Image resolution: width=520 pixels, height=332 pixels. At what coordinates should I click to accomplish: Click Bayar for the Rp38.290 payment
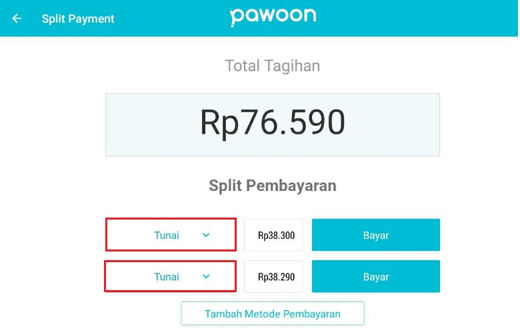coord(376,276)
